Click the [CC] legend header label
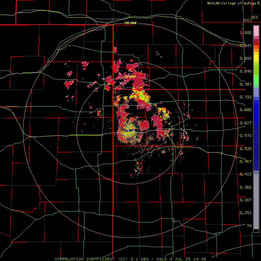 248,20
